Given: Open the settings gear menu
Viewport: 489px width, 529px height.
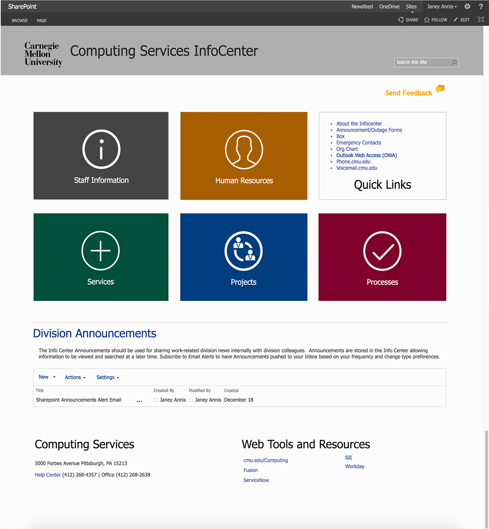Looking at the screenshot, I should [x=467, y=6].
